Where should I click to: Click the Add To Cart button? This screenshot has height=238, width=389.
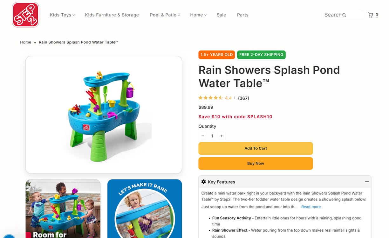coord(256,148)
